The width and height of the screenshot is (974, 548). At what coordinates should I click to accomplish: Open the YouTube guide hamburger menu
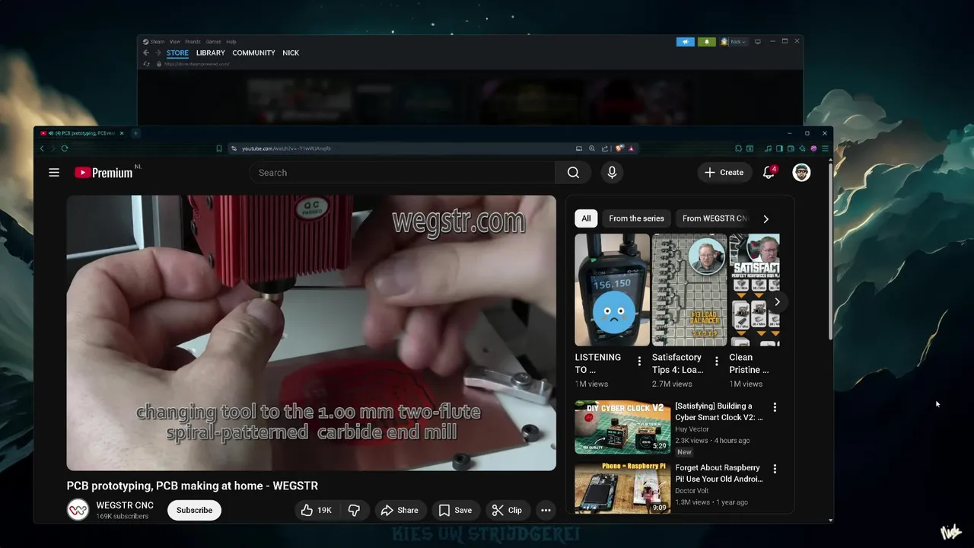[54, 173]
